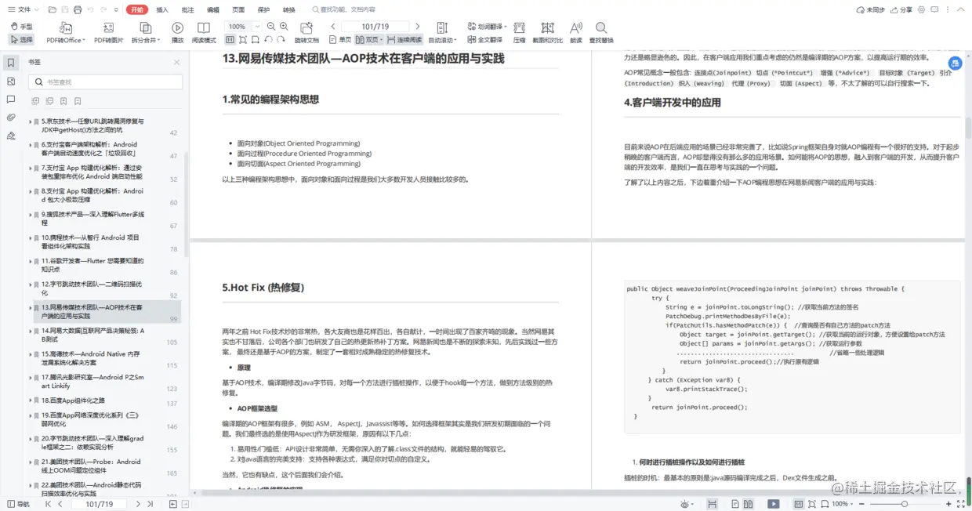Switch to the 批注 tab

(x=187, y=9)
